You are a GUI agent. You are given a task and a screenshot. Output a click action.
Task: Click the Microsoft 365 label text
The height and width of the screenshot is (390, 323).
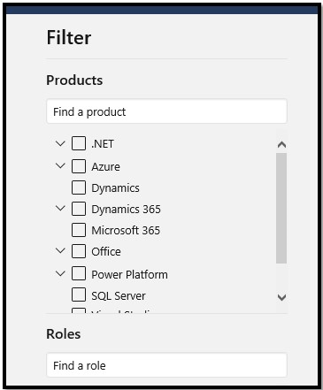126,231
